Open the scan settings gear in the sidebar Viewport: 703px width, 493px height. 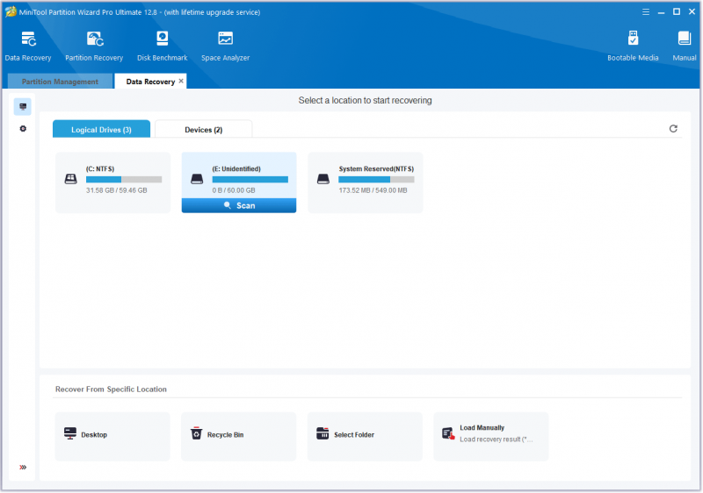(23, 129)
